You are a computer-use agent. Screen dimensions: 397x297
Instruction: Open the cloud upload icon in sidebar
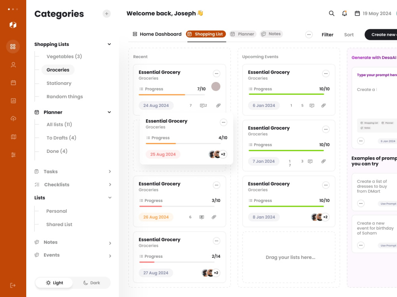click(x=13, y=118)
